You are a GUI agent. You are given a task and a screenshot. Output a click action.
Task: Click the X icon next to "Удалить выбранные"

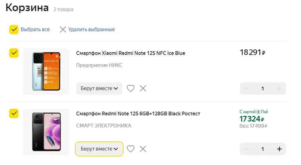[63, 30]
